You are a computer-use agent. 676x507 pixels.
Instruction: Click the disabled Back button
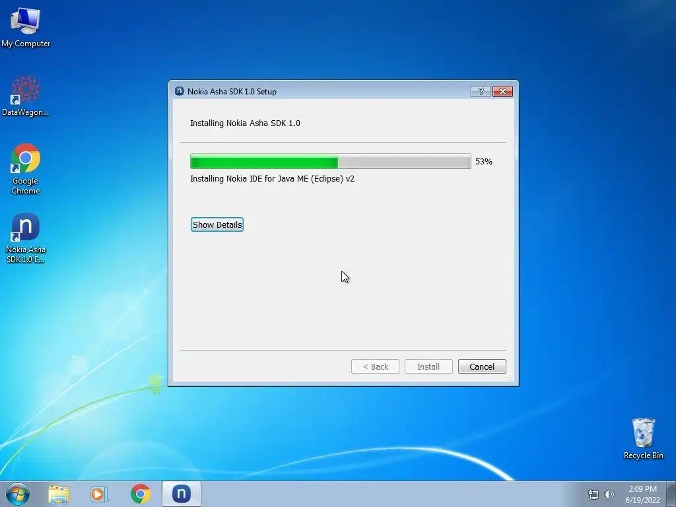[x=375, y=366]
